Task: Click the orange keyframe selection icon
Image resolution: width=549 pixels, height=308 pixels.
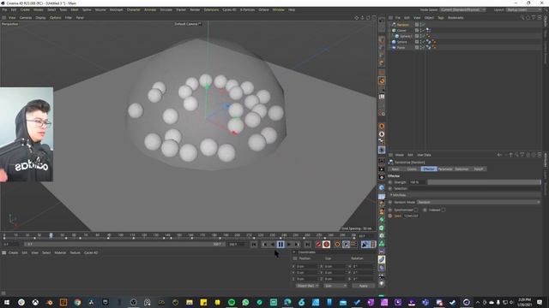Action: click(337, 245)
